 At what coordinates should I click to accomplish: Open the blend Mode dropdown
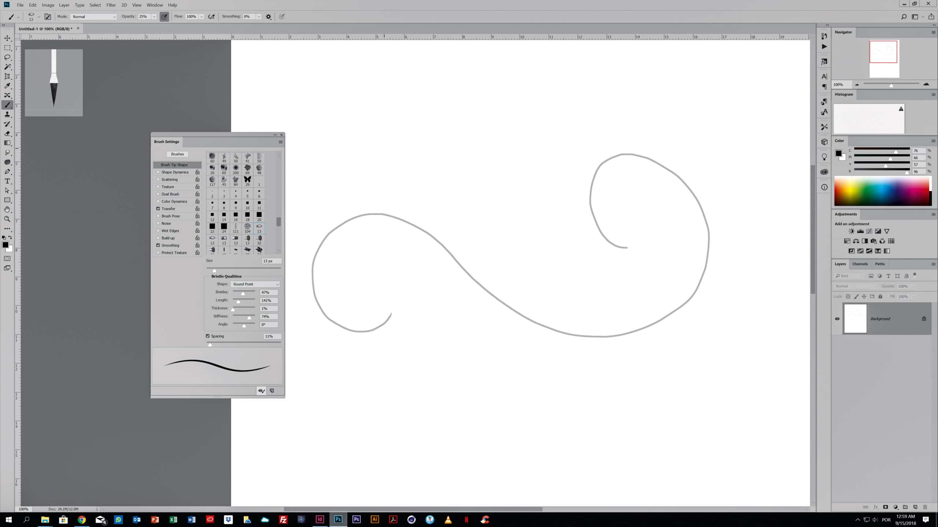(x=93, y=17)
